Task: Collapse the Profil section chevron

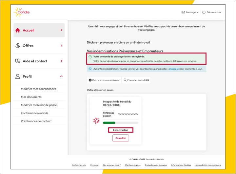Action: (61, 76)
